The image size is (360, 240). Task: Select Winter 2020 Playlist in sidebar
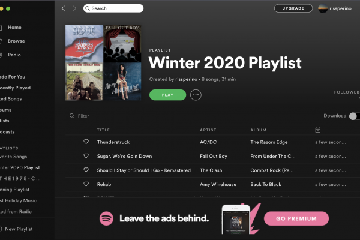tap(20, 167)
